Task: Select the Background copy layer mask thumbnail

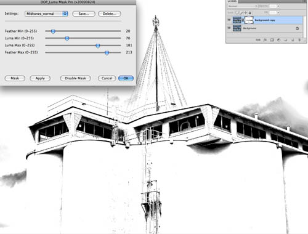Action: [249, 20]
